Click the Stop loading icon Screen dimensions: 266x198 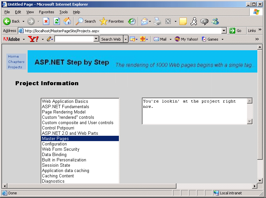point(46,21)
